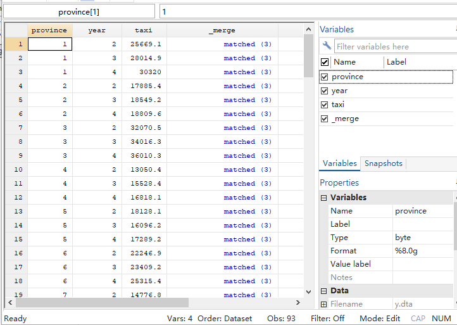Click the Value label property row
The width and height of the screenshot is (457, 325).
click(x=391, y=264)
